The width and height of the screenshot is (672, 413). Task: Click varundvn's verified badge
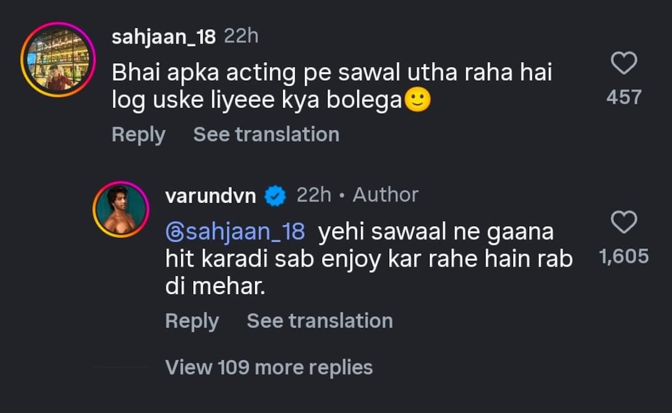274,195
